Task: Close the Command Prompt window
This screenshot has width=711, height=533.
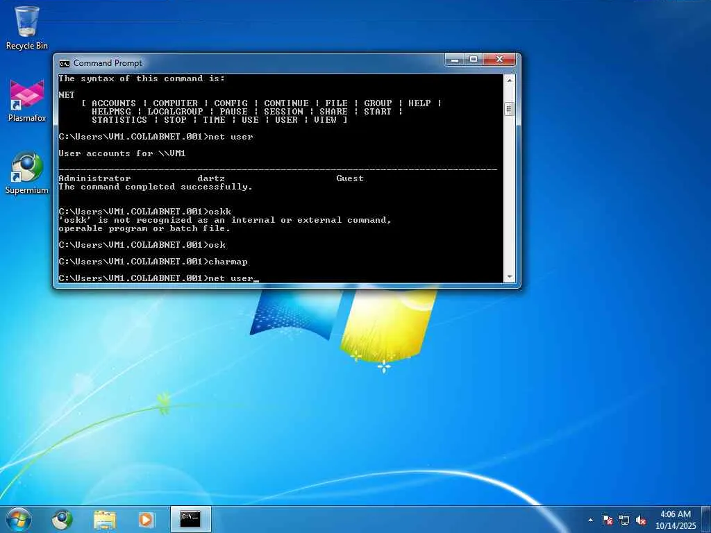Action: [499, 60]
